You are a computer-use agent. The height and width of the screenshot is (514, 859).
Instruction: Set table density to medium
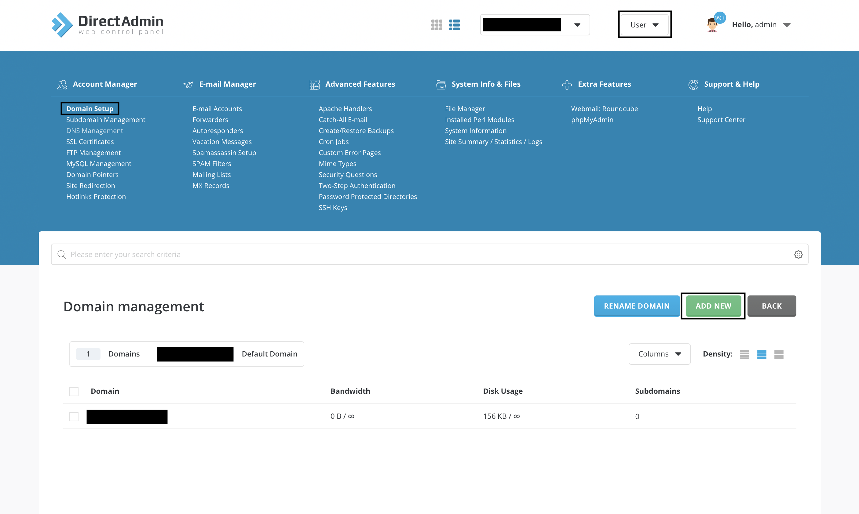(x=762, y=354)
